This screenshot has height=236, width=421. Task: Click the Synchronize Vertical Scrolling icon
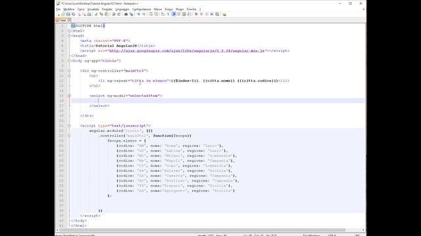[x=151, y=14]
